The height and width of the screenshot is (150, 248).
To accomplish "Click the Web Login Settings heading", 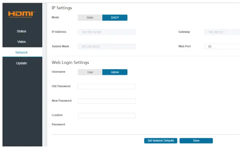I will point(70,62).
